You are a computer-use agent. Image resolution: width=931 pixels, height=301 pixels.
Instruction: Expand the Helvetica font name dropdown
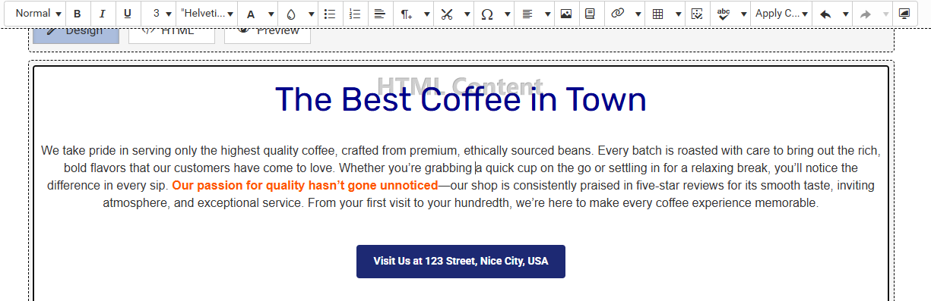(207, 14)
